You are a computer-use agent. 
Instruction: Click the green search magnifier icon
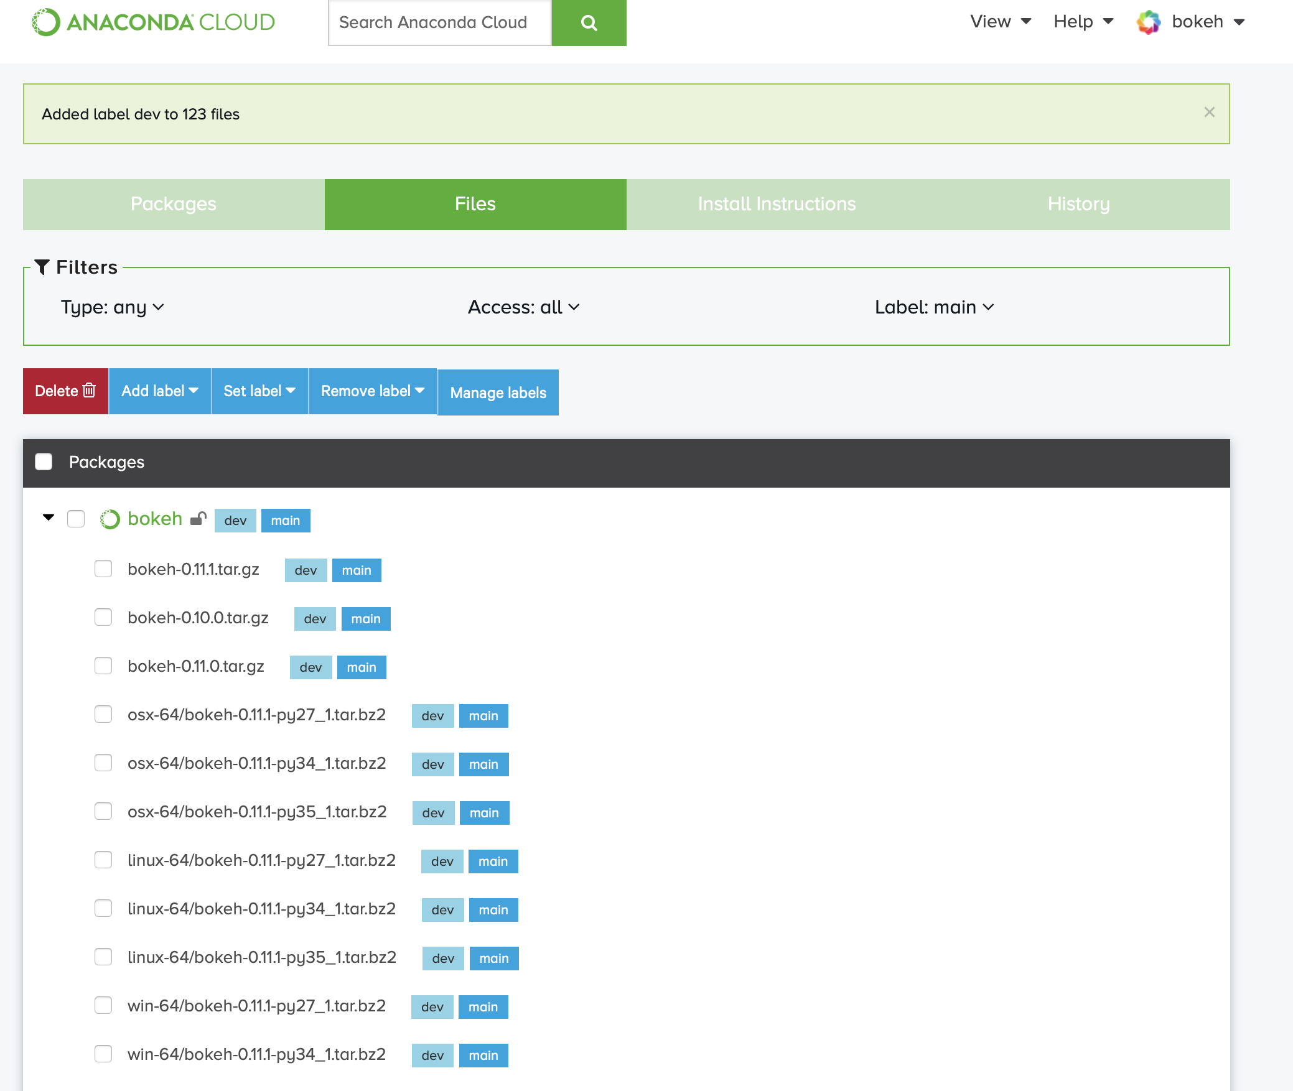588,22
